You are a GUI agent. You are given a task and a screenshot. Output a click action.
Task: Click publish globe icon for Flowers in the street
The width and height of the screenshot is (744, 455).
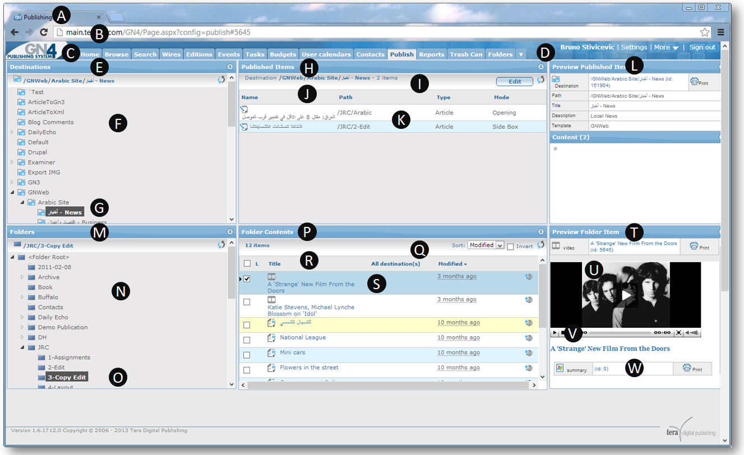pyautogui.click(x=528, y=368)
